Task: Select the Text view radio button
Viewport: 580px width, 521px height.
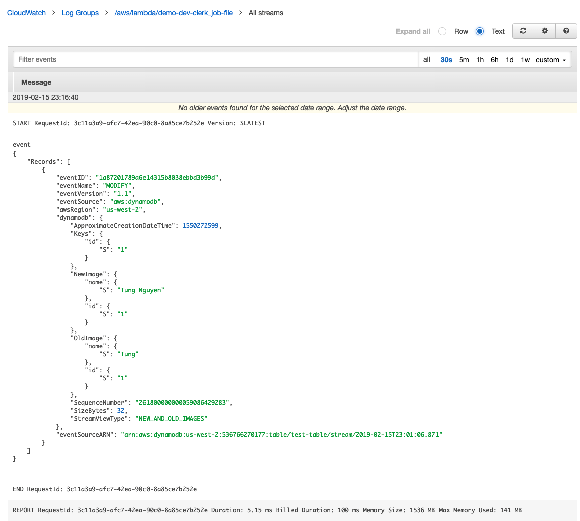Action: click(x=480, y=32)
